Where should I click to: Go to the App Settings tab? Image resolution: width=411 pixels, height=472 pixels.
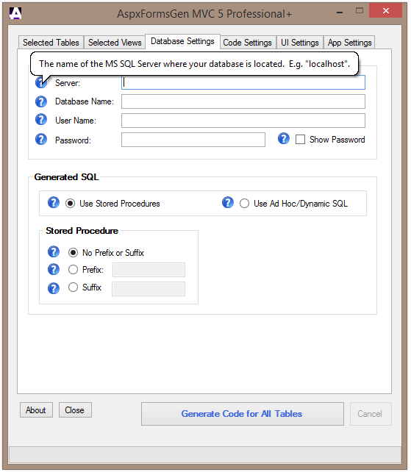click(349, 43)
